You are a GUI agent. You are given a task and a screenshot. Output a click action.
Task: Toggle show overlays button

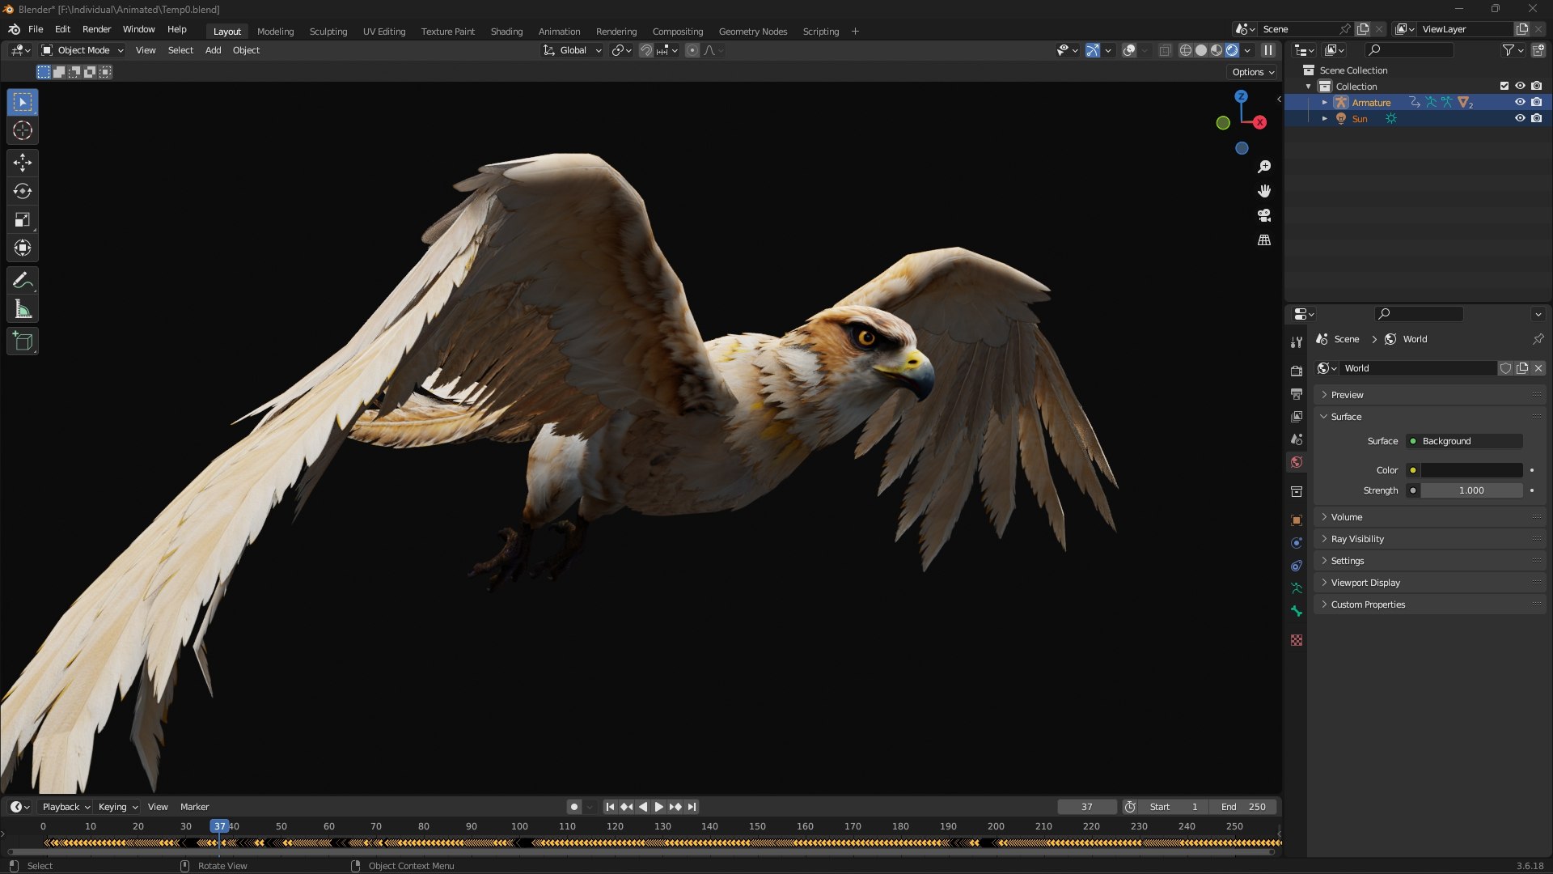pyautogui.click(x=1129, y=50)
